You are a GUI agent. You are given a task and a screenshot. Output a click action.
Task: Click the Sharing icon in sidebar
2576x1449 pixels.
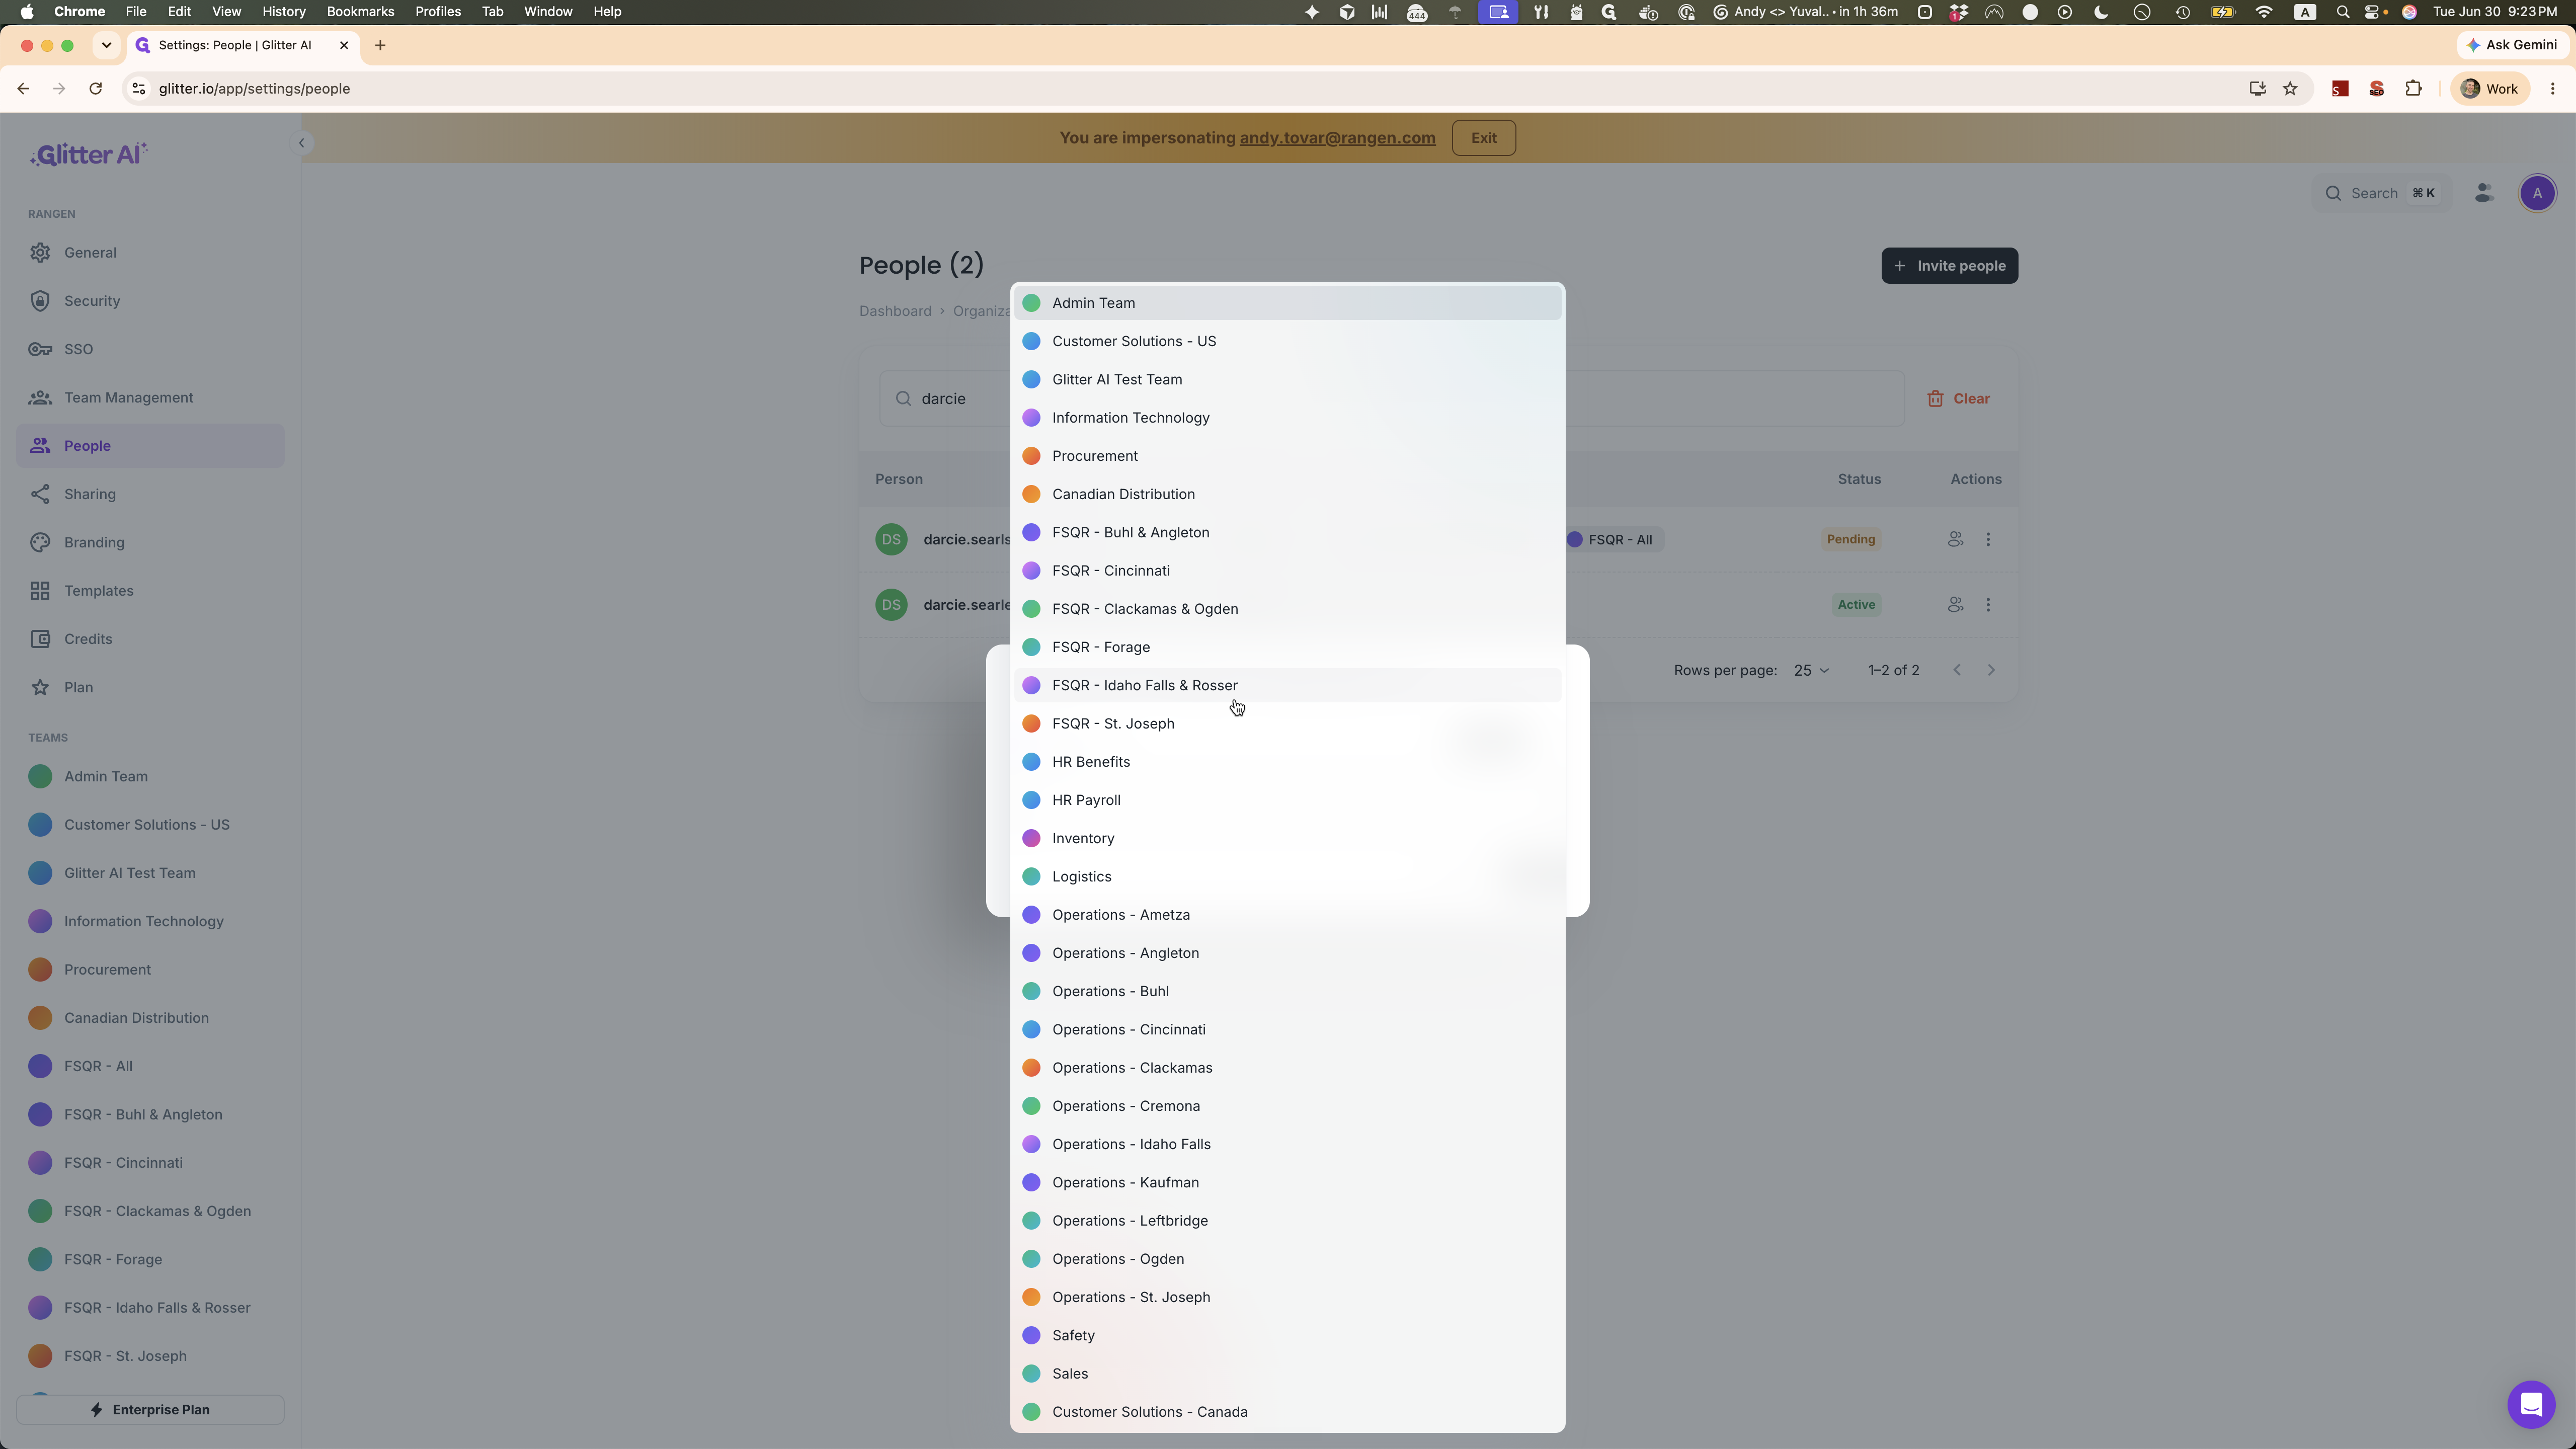40,494
